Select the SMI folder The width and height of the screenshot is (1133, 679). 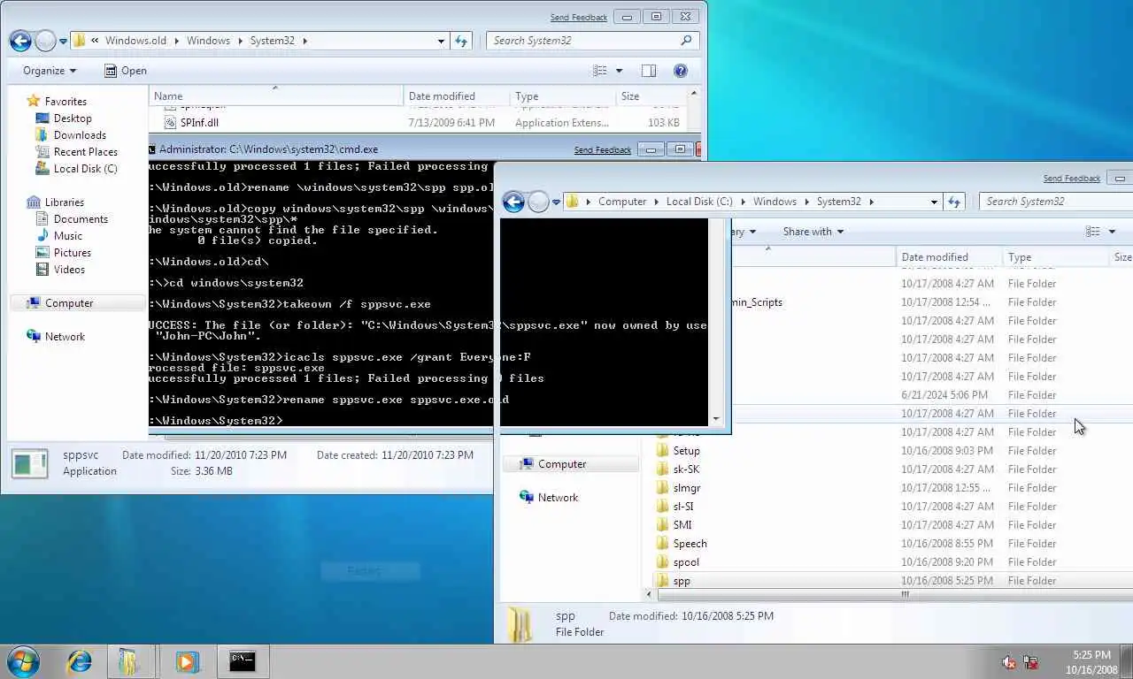click(682, 525)
